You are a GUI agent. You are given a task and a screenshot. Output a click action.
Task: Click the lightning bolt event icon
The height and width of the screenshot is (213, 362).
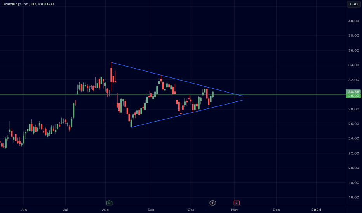click(x=212, y=203)
